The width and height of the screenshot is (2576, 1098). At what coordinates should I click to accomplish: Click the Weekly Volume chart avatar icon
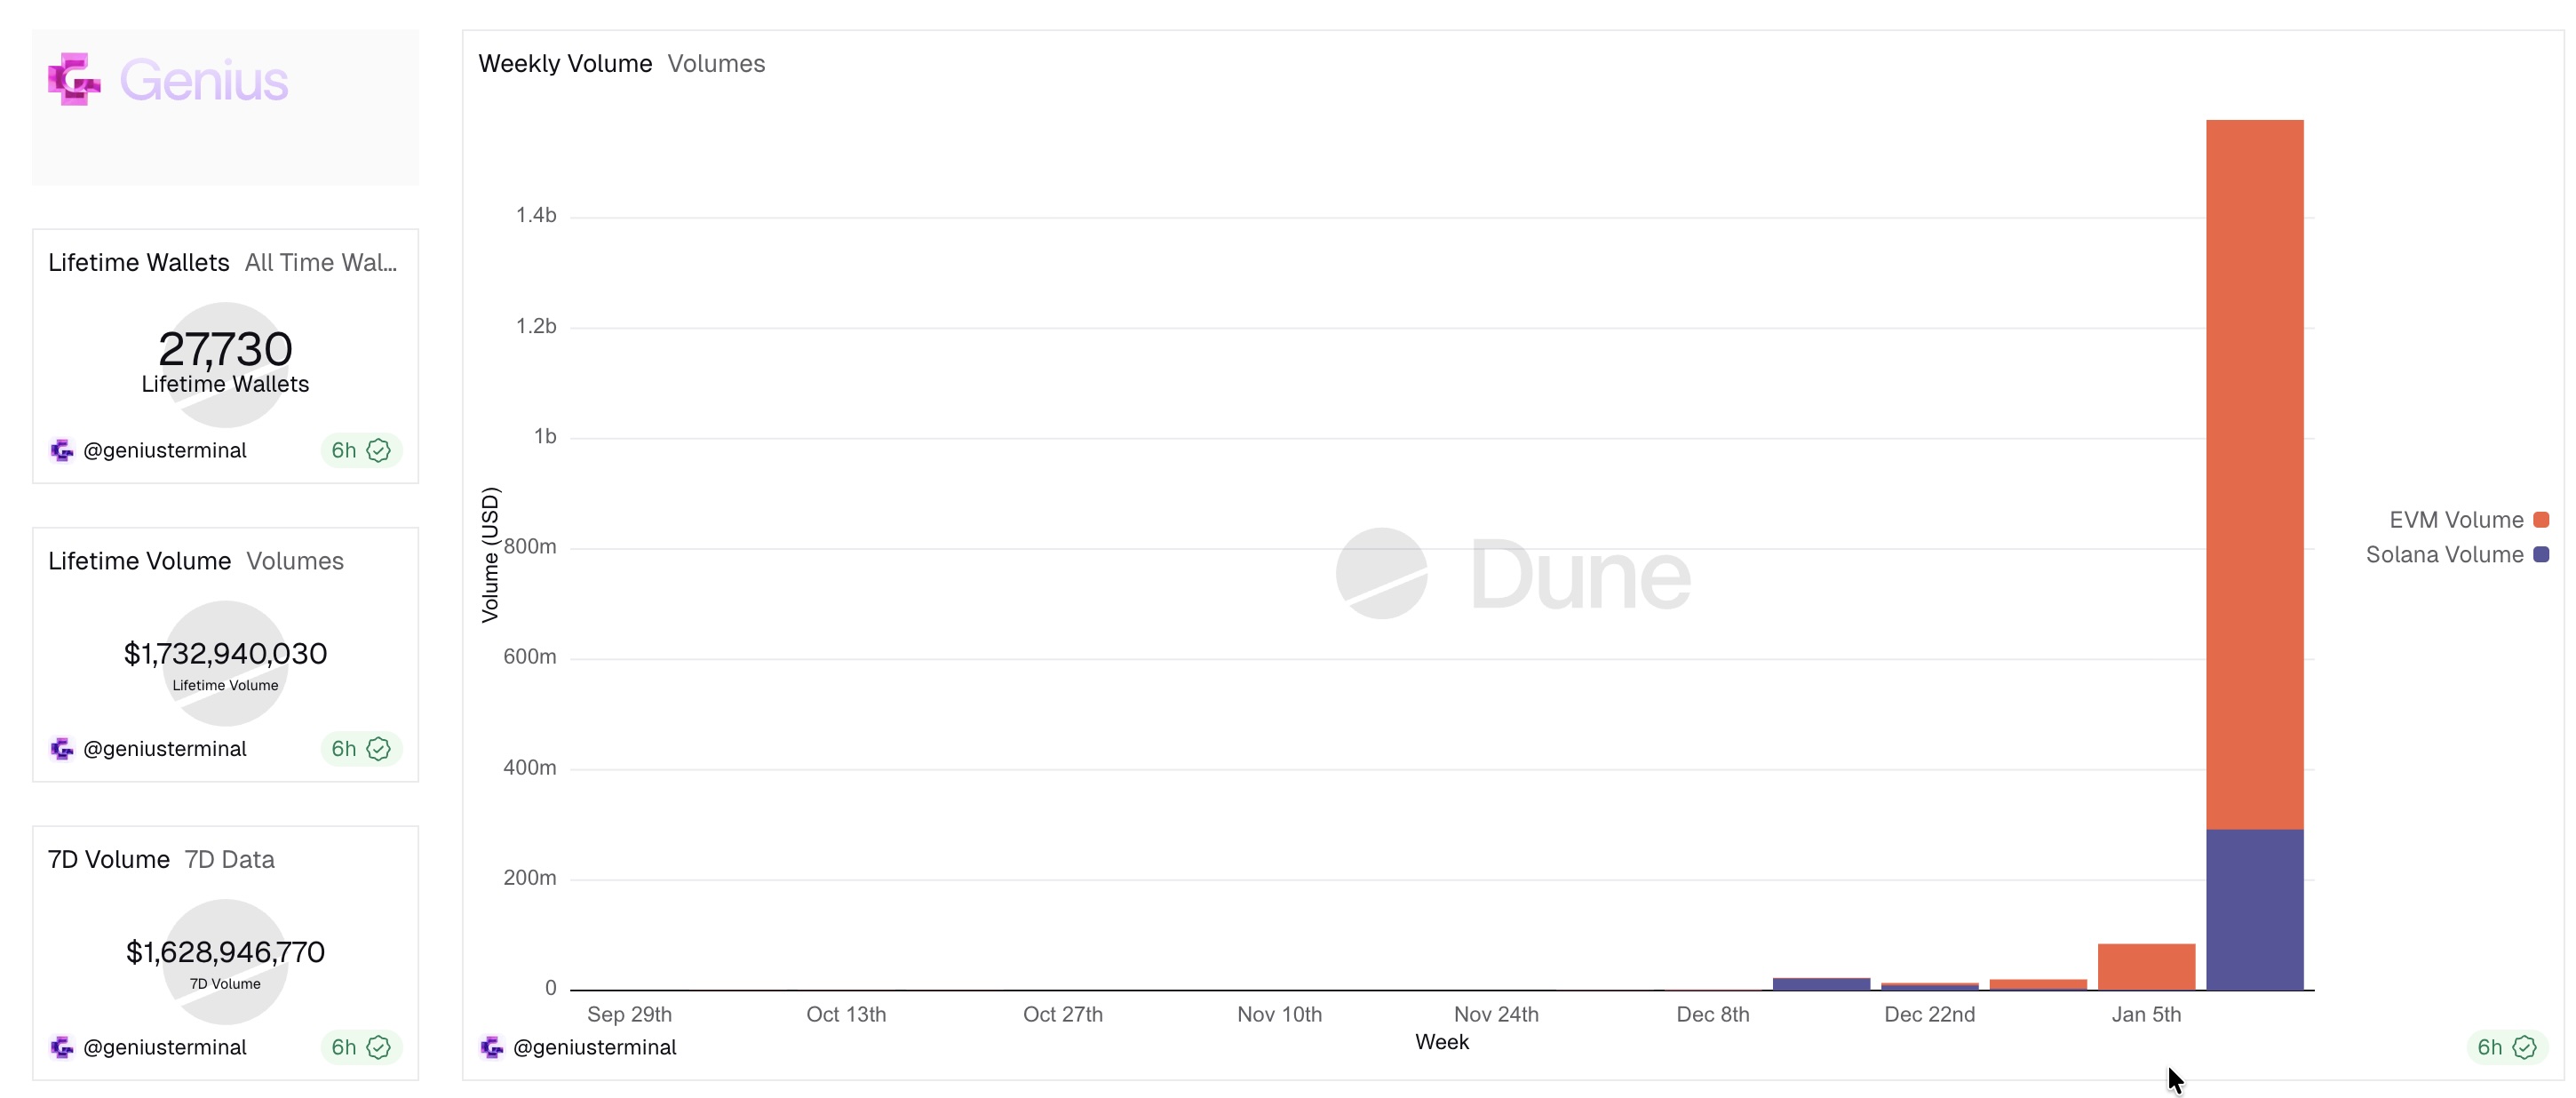pos(491,1047)
